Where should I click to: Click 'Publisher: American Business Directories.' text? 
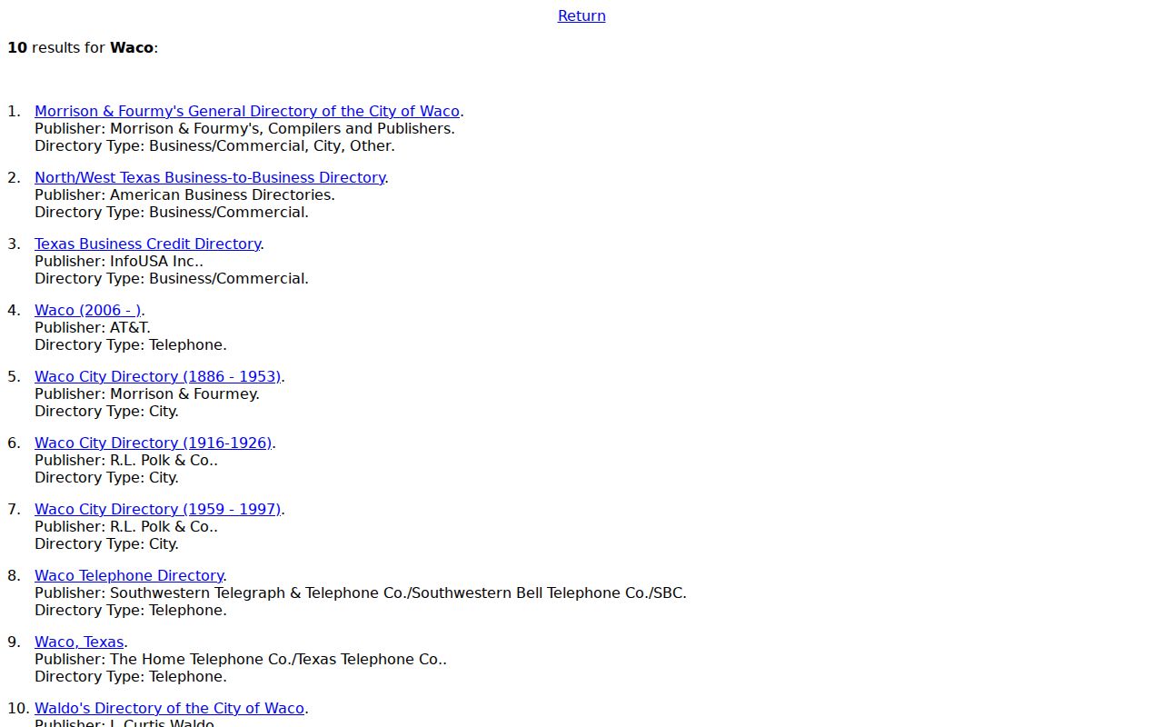184,194
